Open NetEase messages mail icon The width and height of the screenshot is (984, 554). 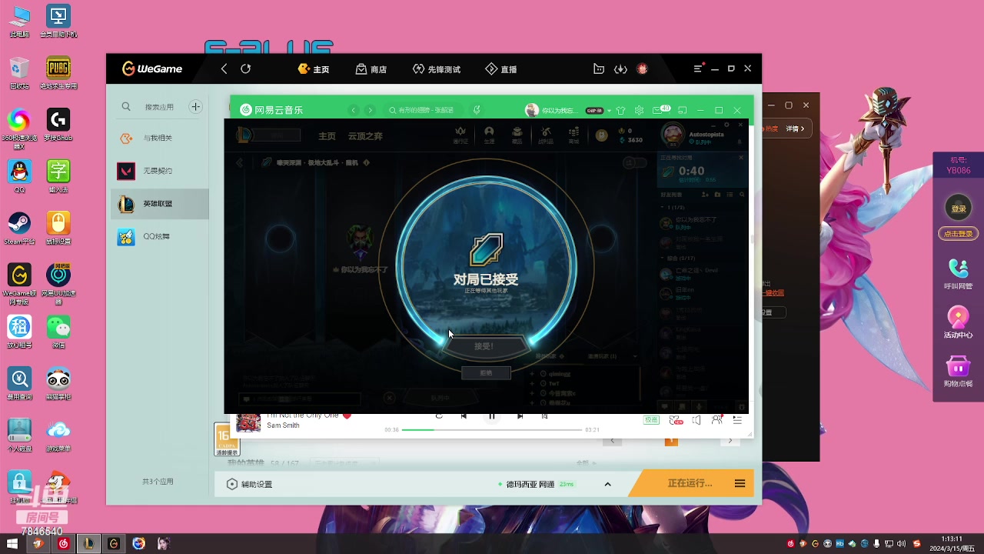tap(660, 110)
